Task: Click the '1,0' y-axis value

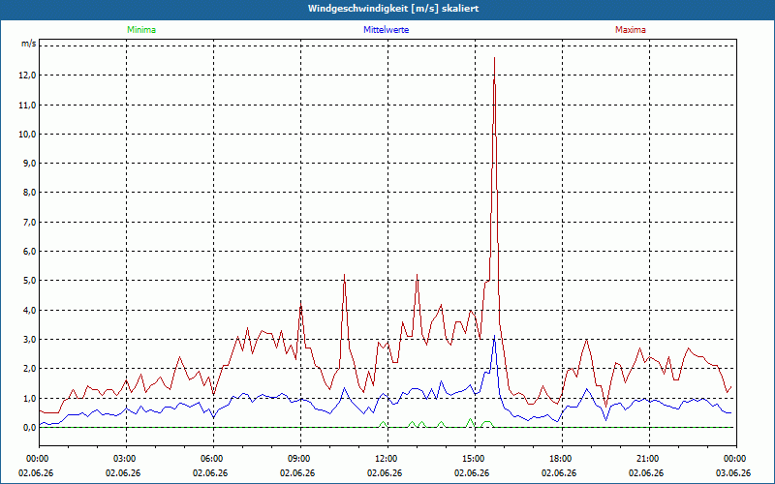Action: 30,398
